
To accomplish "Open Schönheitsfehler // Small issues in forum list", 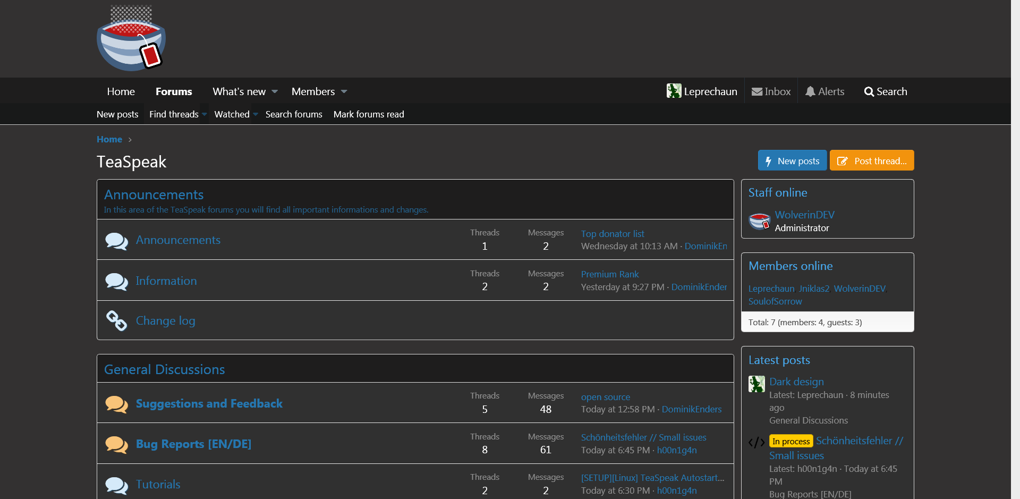I will tap(644, 437).
